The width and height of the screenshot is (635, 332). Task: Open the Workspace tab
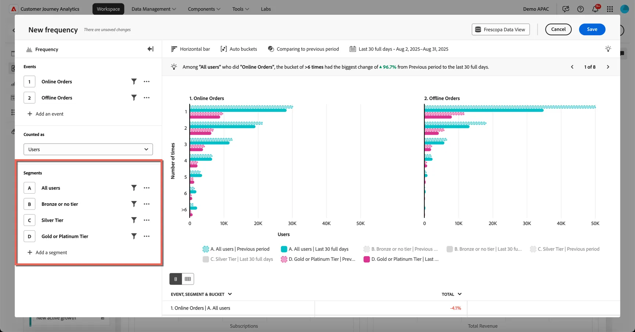(108, 9)
